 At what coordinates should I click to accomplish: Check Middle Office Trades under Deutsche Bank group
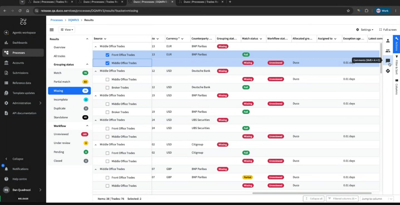click(107, 79)
